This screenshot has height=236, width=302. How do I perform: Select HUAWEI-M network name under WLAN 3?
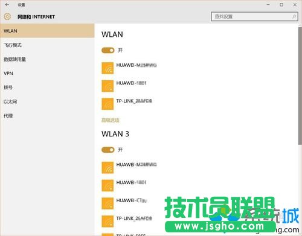click(x=137, y=165)
